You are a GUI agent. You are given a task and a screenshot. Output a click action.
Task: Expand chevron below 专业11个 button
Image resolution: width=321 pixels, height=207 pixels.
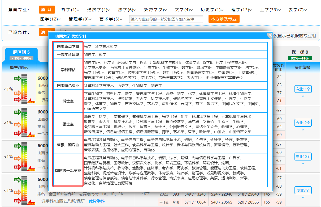303,96
